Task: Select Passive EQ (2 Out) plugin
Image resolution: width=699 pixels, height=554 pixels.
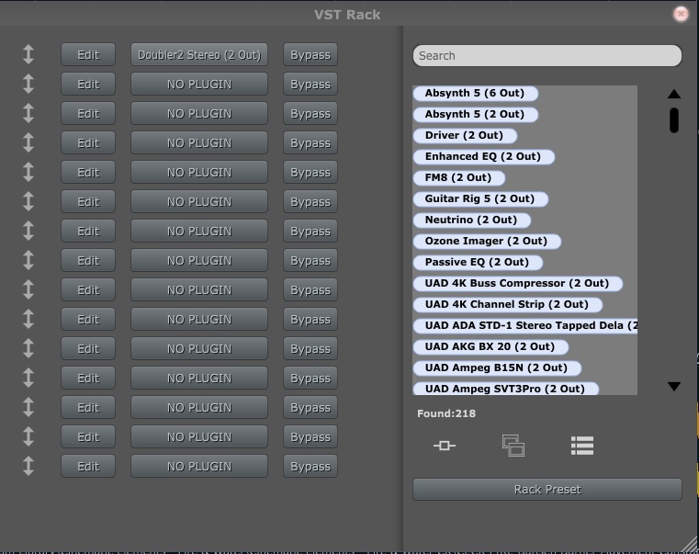Action: coord(478,262)
